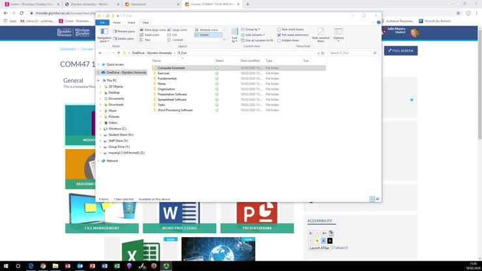Click the Up directory arrow
This screenshot has width=482, height=271.
tap(118, 53)
